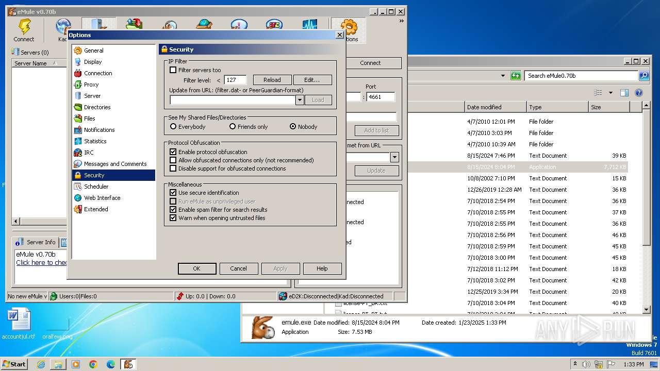Check Disable support for obfuscated connections
The image size is (660, 371).
173,168
